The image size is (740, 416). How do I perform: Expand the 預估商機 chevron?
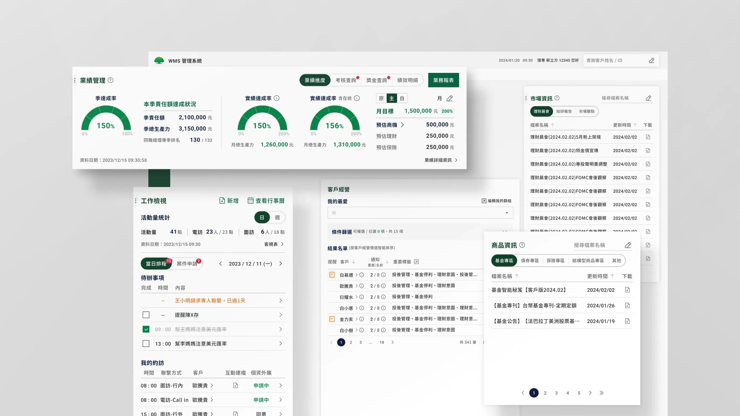coord(402,125)
